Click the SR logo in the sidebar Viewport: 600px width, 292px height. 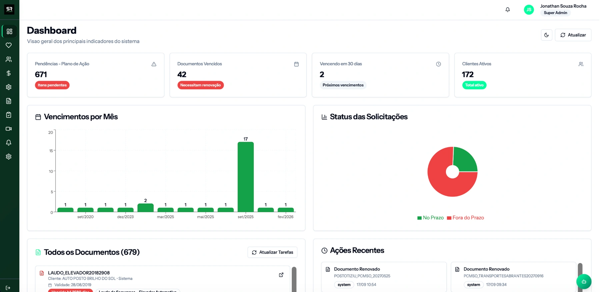tap(9, 9)
